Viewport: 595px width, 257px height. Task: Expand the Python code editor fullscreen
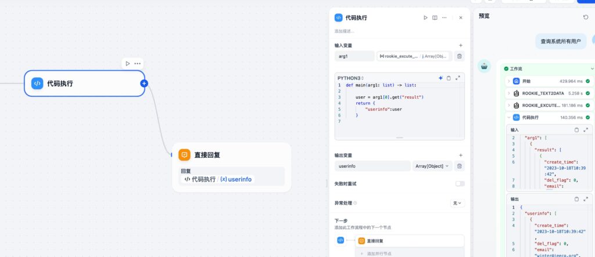(x=458, y=78)
